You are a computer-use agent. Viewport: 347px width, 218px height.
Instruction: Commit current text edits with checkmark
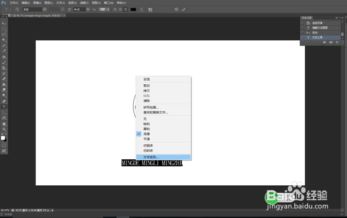[184, 9]
